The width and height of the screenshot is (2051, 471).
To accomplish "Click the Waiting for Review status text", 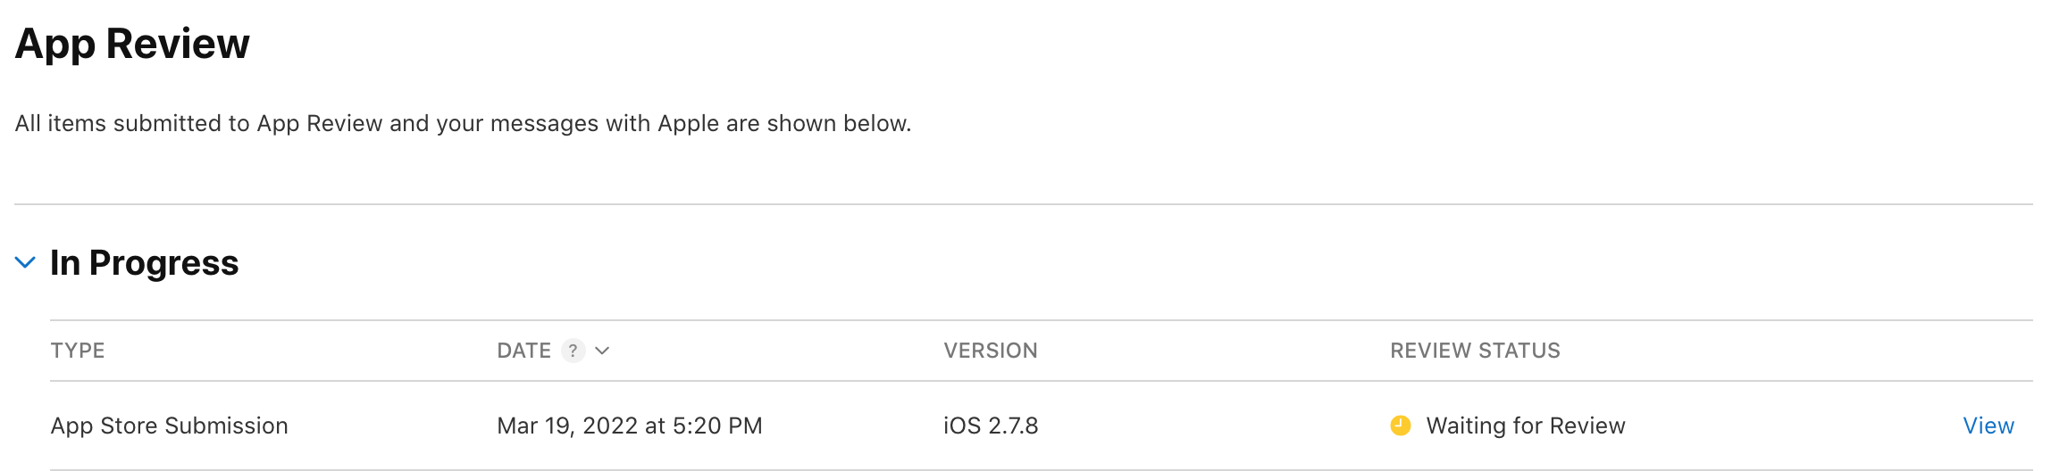I will 1526,426.
